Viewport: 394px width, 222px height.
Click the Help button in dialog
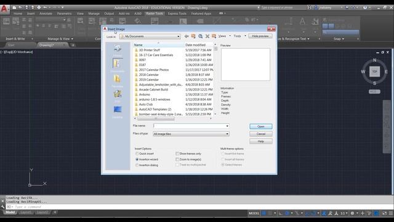pos(261,141)
